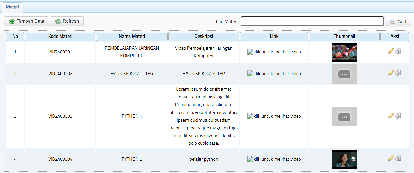Image resolution: width=414 pixels, height=173 pixels.
Task: Focus the Cari Materi search field
Action: tap(312, 22)
